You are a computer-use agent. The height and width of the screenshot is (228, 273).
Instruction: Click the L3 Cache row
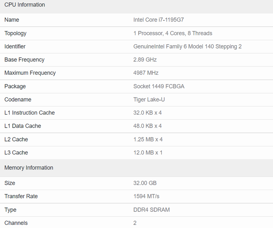16,153
